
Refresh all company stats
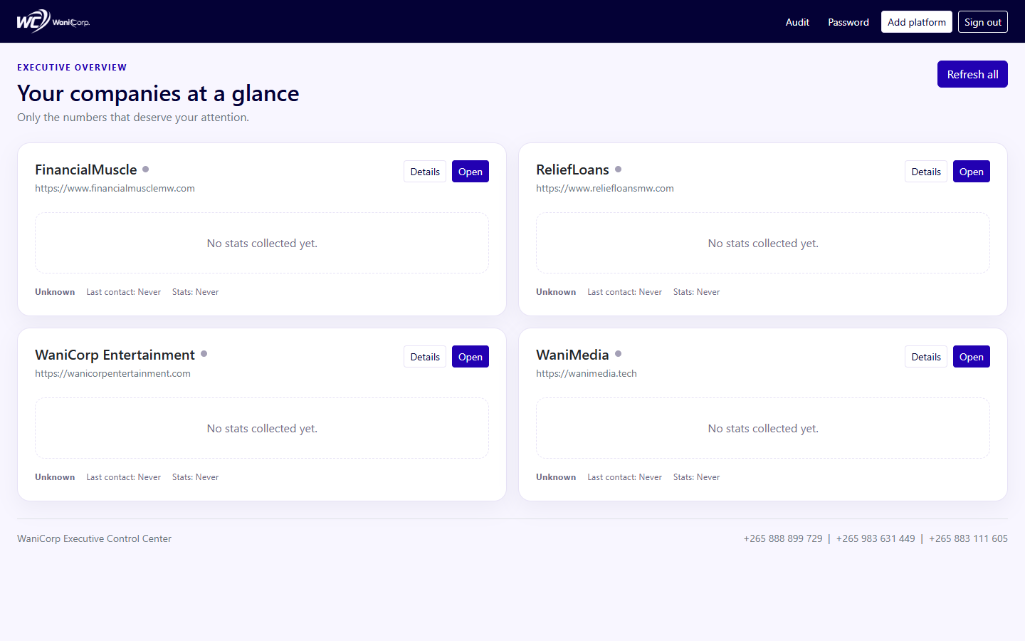click(972, 74)
